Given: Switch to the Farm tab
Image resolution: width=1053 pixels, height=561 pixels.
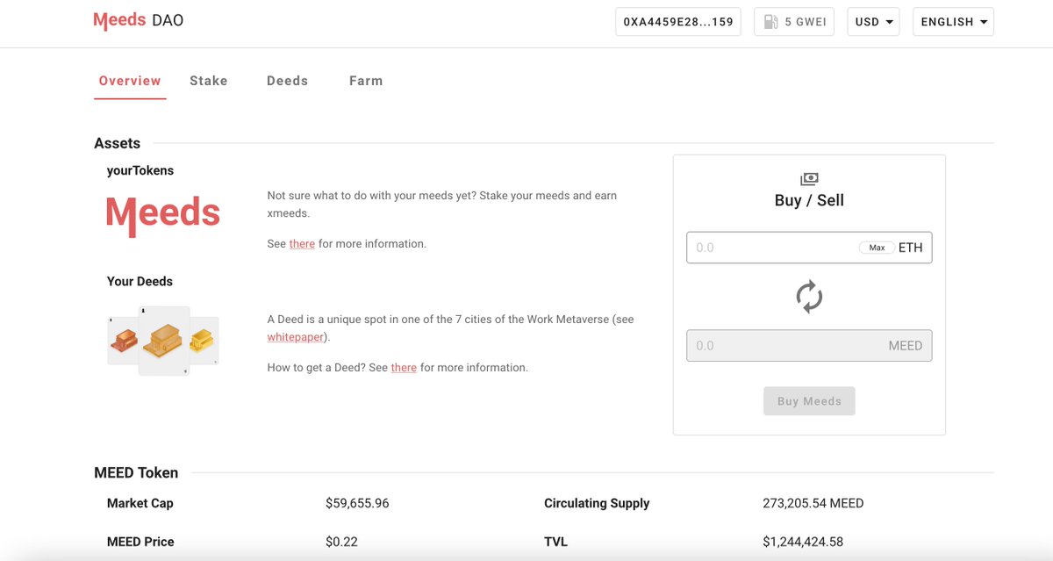Looking at the screenshot, I should coord(366,81).
